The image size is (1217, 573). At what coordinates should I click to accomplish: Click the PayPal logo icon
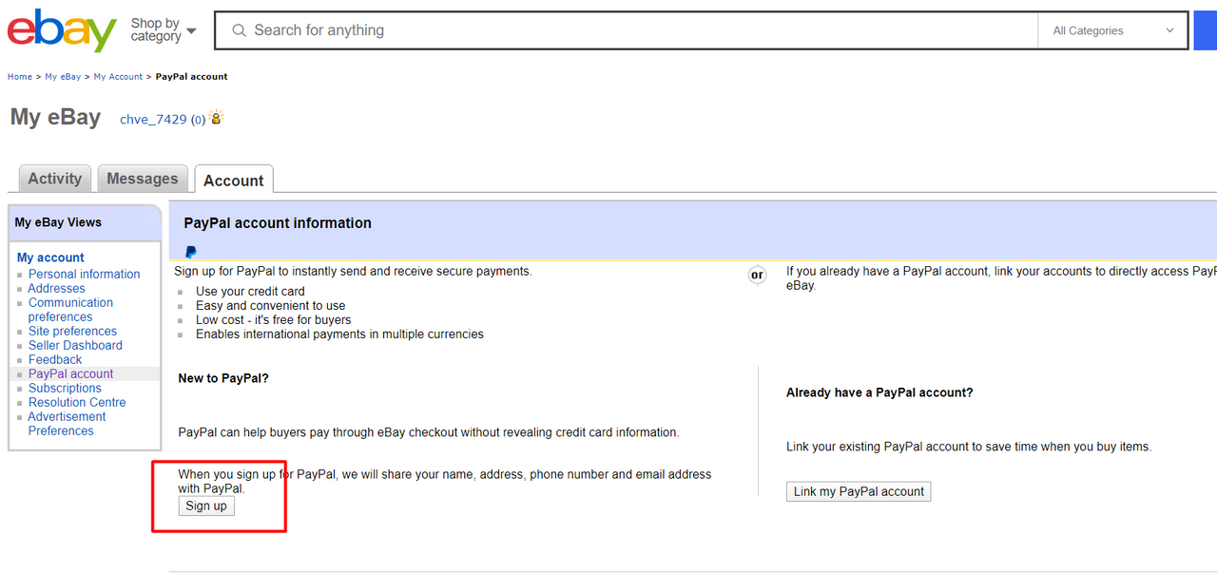190,252
